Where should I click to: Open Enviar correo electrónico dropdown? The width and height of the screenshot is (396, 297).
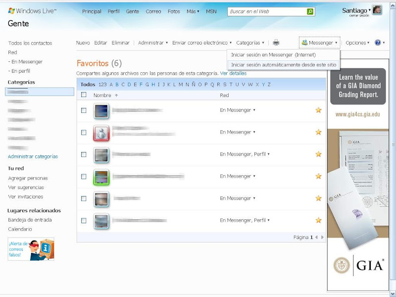coord(202,43)
